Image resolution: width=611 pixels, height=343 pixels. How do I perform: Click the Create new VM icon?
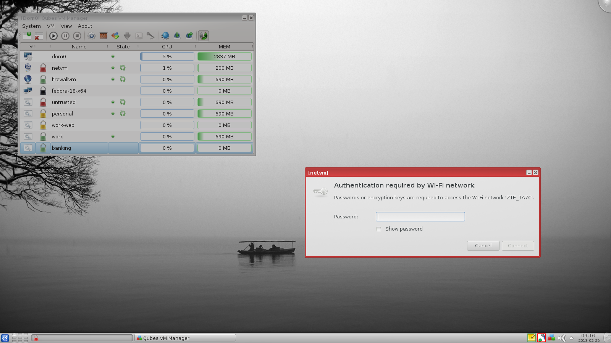pyautogui.click(x=27, y=35)
